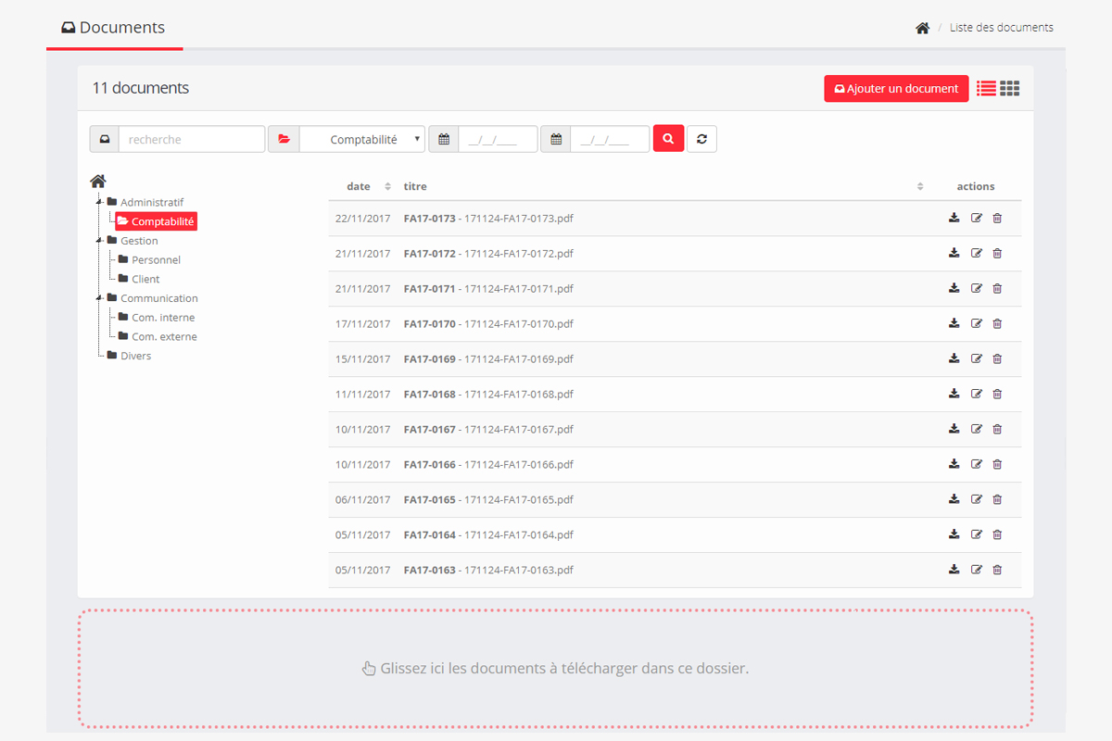Collapse the Communication folder node
This screenshot has height=741, width=1112.
(x=99, y=298)
